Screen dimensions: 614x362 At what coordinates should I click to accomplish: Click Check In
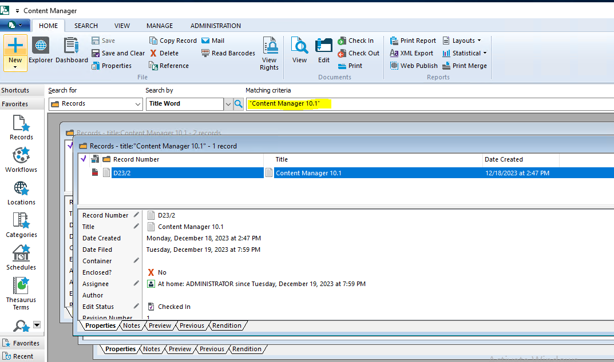pos(355,41)
